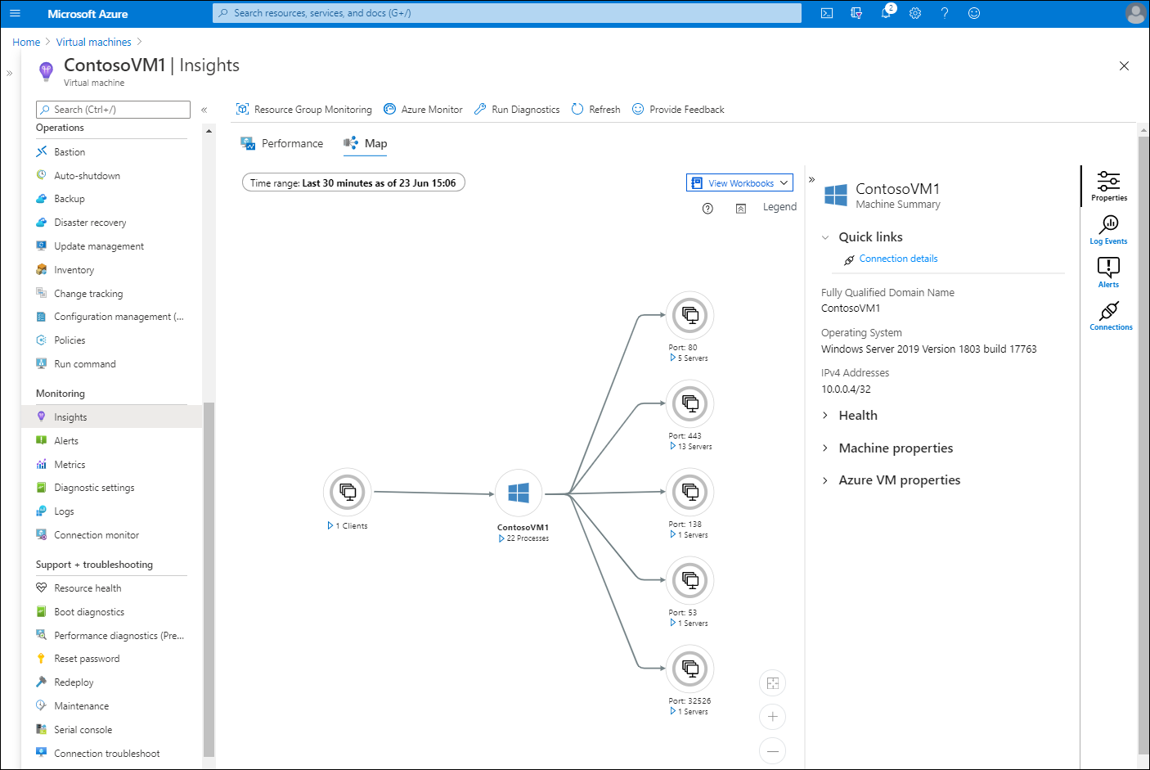This screenshot has height=770, width=1150.
Task: Zoom in on the map
Action: pyautogui.click(x=773, y=717)
